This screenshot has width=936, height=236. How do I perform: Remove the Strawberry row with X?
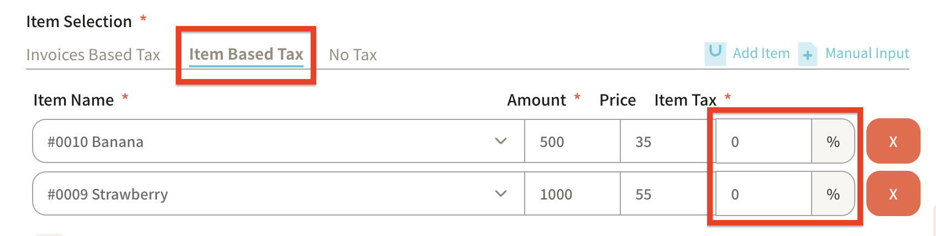[x=893, y=194]
